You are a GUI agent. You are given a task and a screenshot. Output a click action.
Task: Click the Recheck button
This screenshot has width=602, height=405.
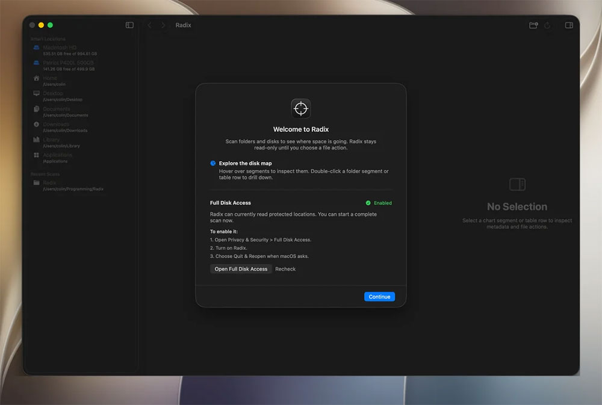tap(285, 269)
